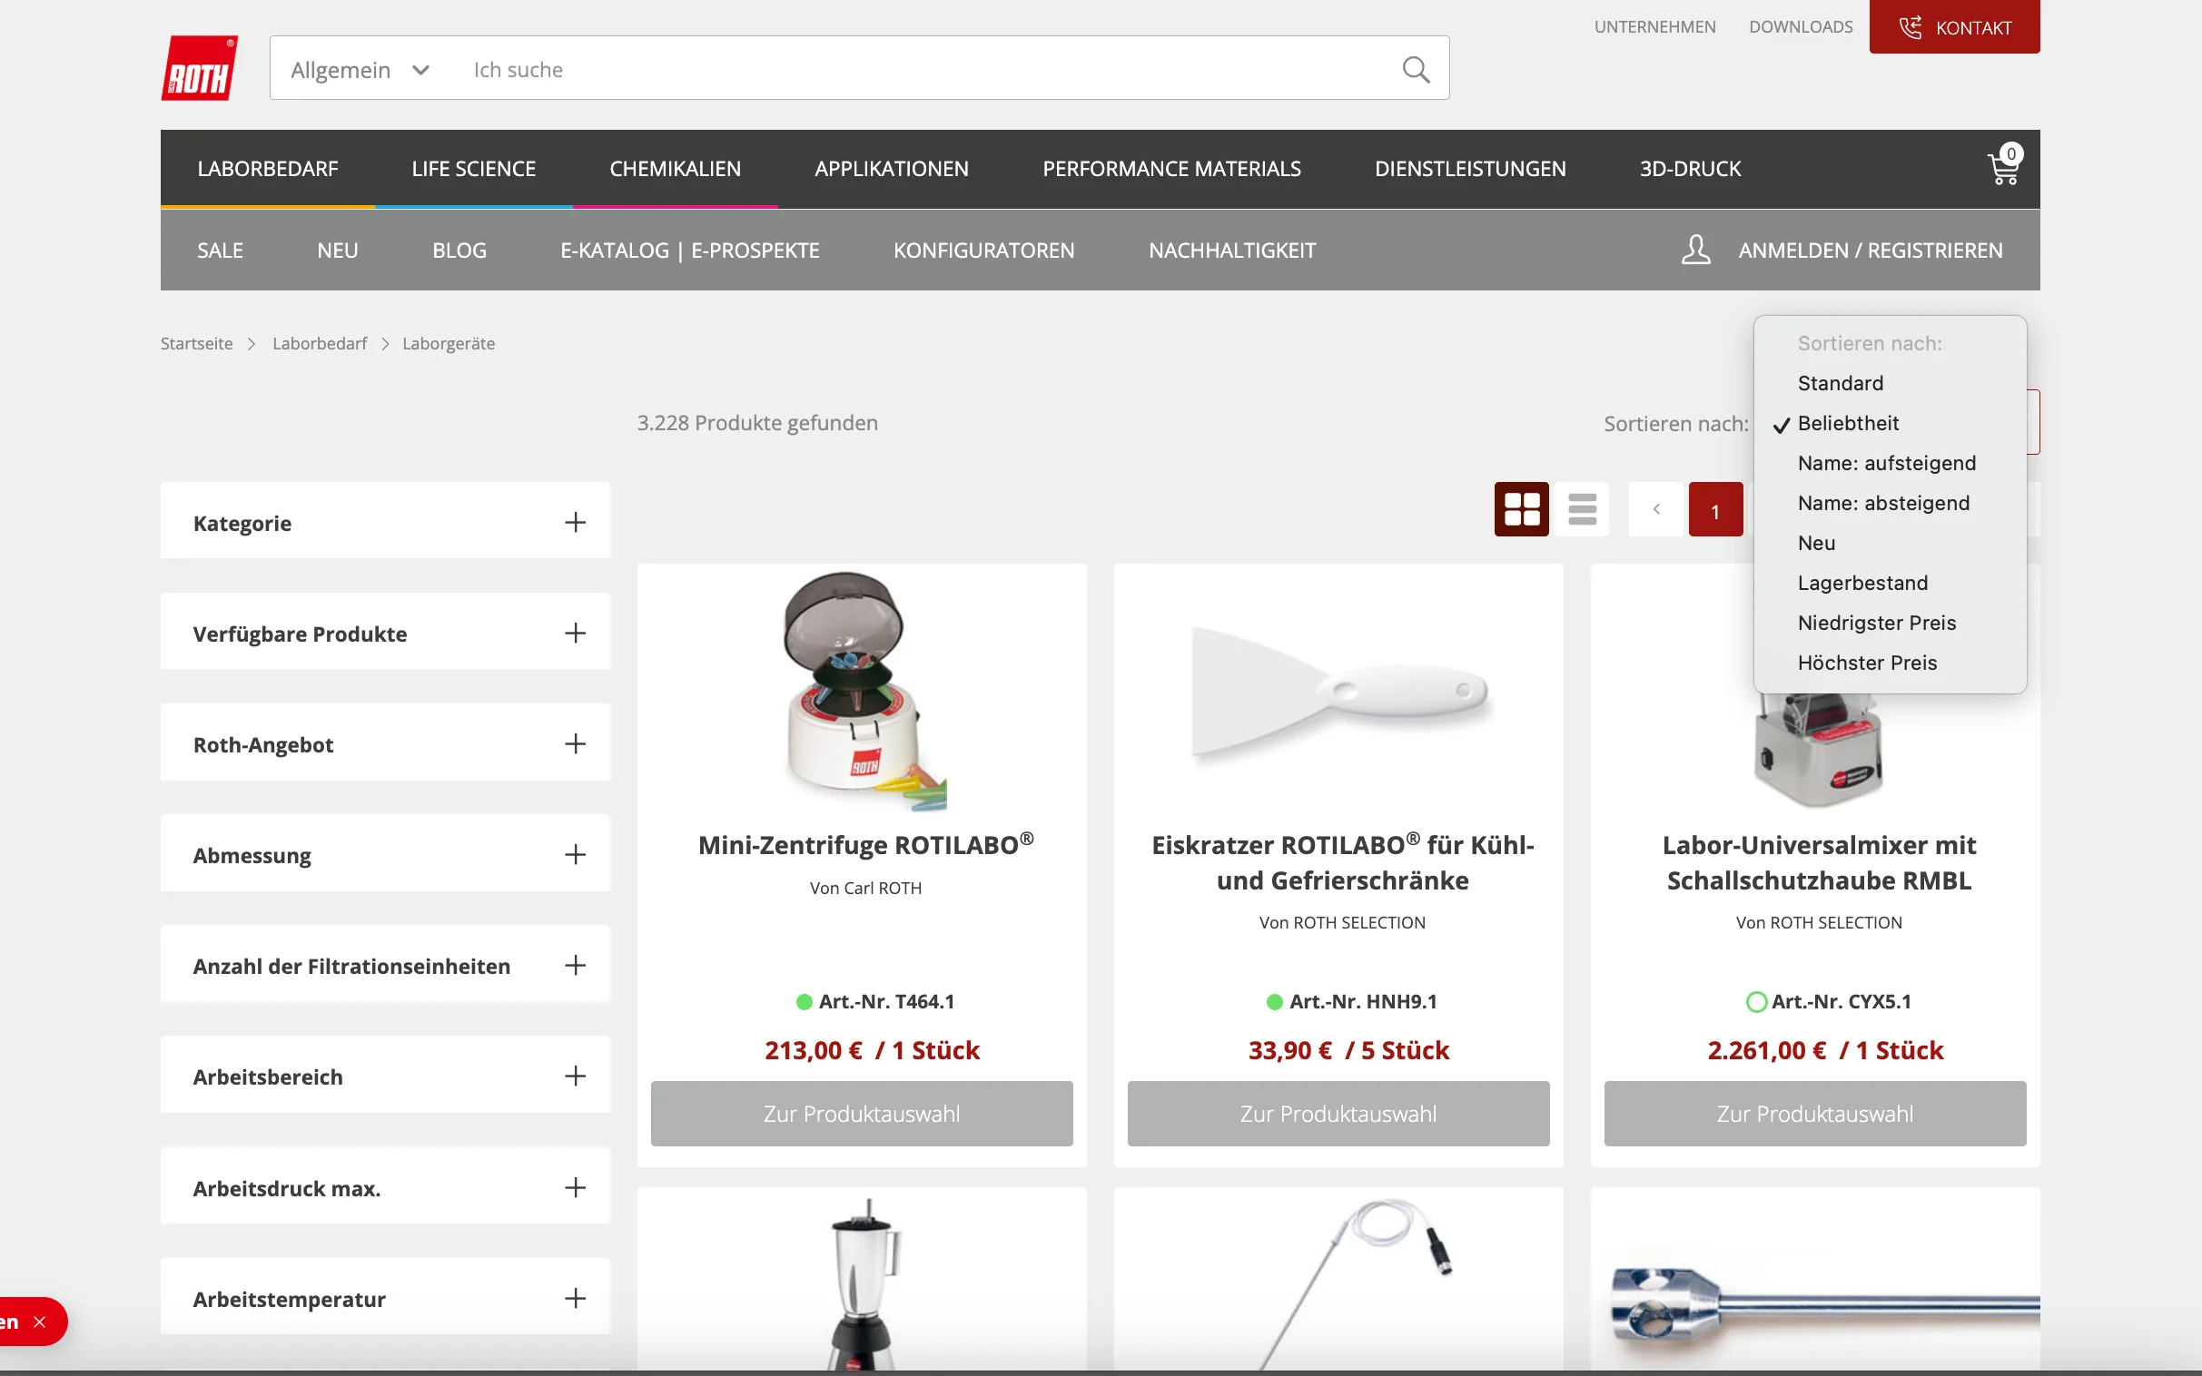The width and height of the screenshot is (2202, 1376).
Task: Go to previous page arrow
Action: coord(1656,508)
